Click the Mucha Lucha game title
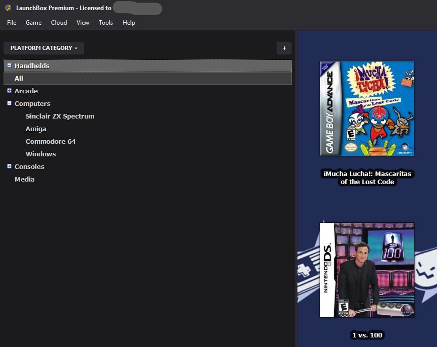This screenshot has height=347, width=437. pos(367,178)
